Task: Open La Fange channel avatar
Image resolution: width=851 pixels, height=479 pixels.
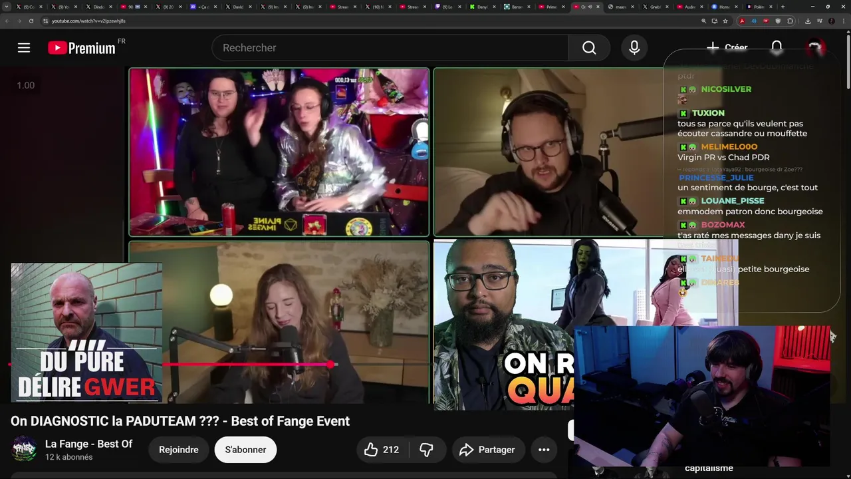Action: (25, 449)
